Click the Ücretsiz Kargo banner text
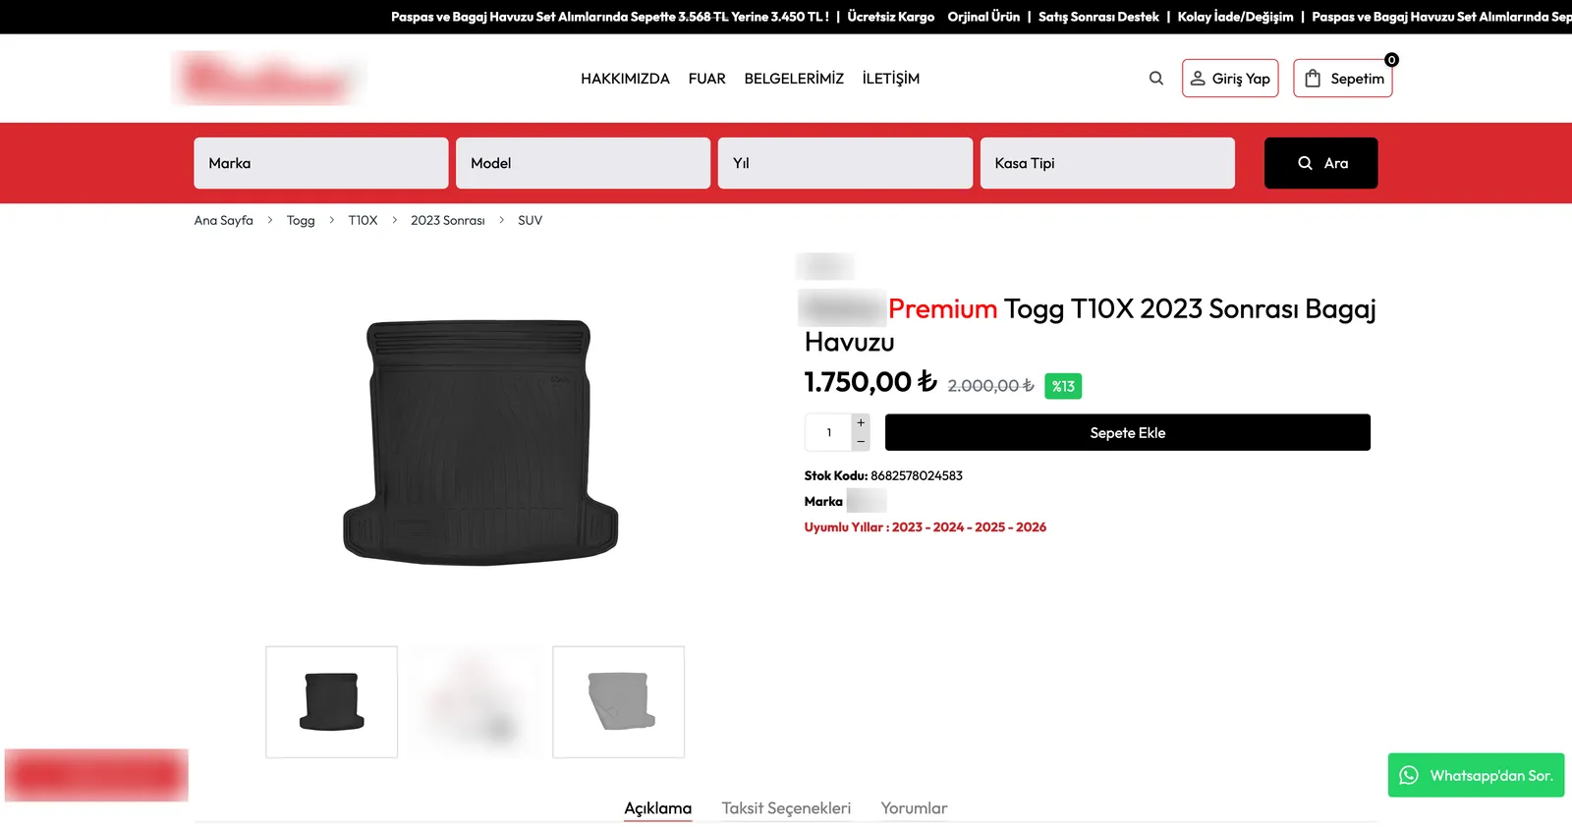Screen dimensions: 1572x827 coord(891,17)
